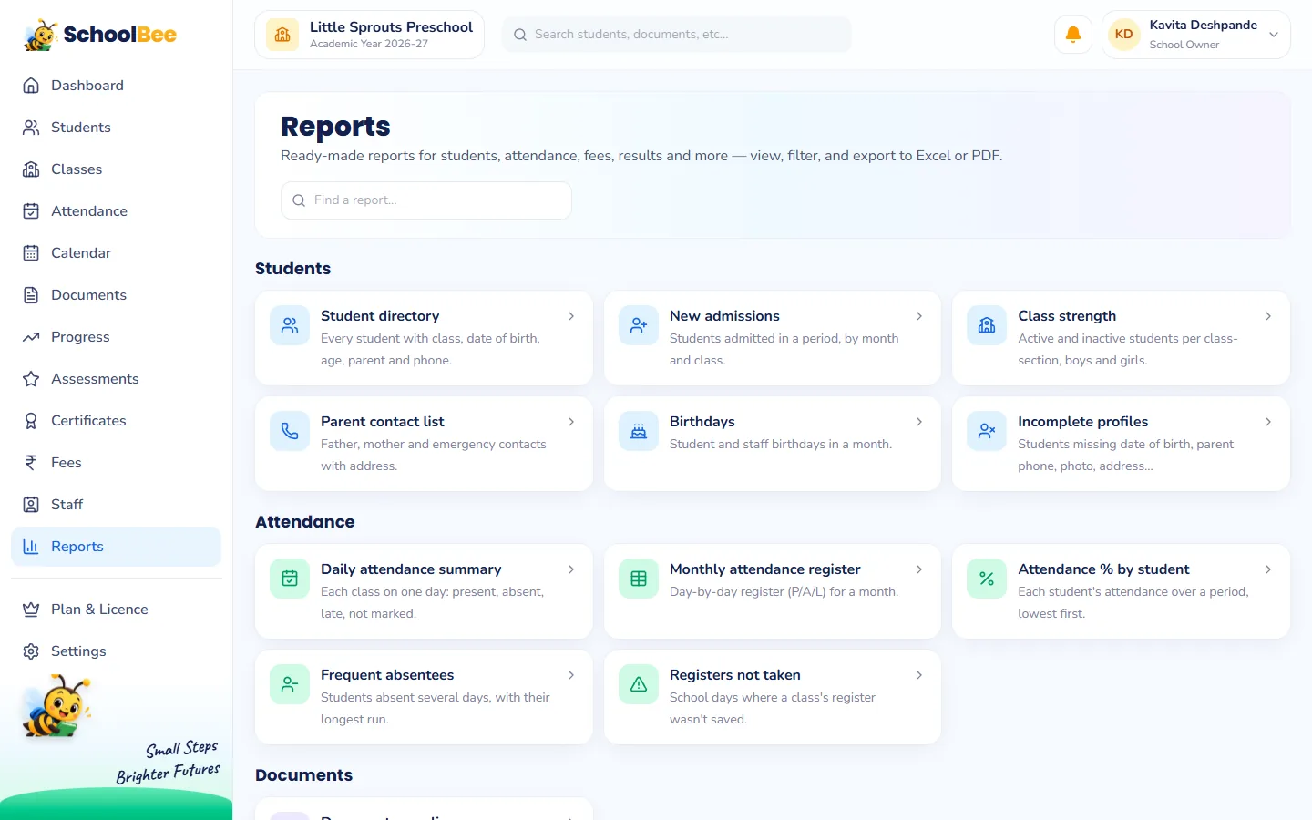Click the Search students, documents field
Viewport: 1312px width, 820px height.
[x=677, y=35]
